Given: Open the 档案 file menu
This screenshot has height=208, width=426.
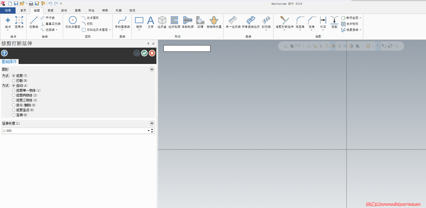Looking at the screenshot, I should (x=8, y=10).
